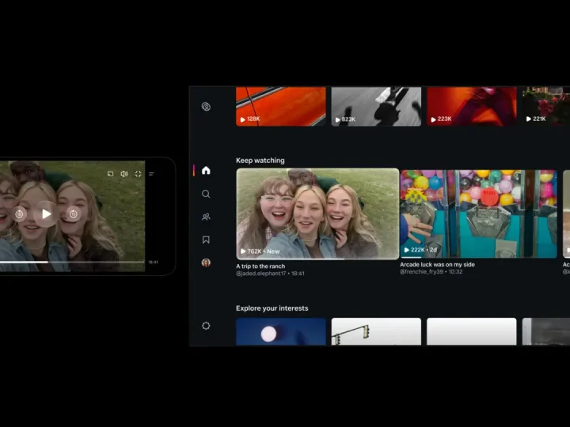570x427 pixels.
Task: Click the 222K • 2d view count
Action: 420,250
